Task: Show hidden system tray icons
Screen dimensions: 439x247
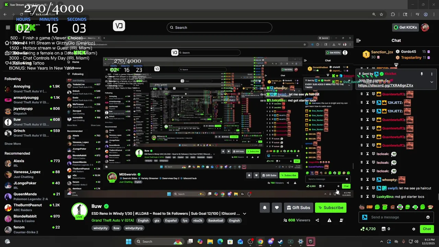Action: click(381, 242)
